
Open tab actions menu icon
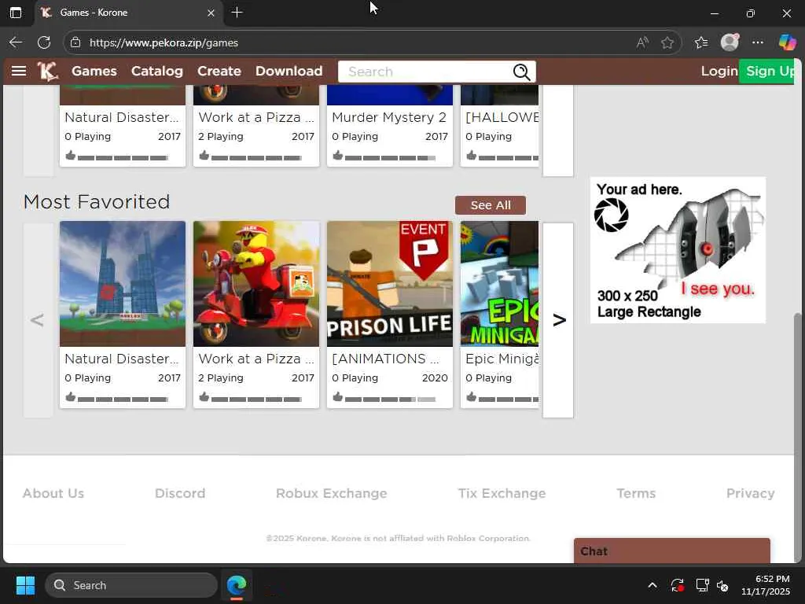pos(16,13)
